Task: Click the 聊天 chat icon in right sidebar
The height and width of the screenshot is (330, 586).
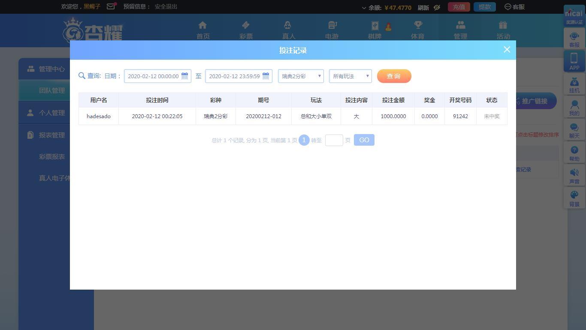Action: tap(574, 127)
